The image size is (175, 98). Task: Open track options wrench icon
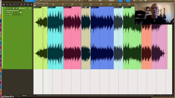(10, 5)
